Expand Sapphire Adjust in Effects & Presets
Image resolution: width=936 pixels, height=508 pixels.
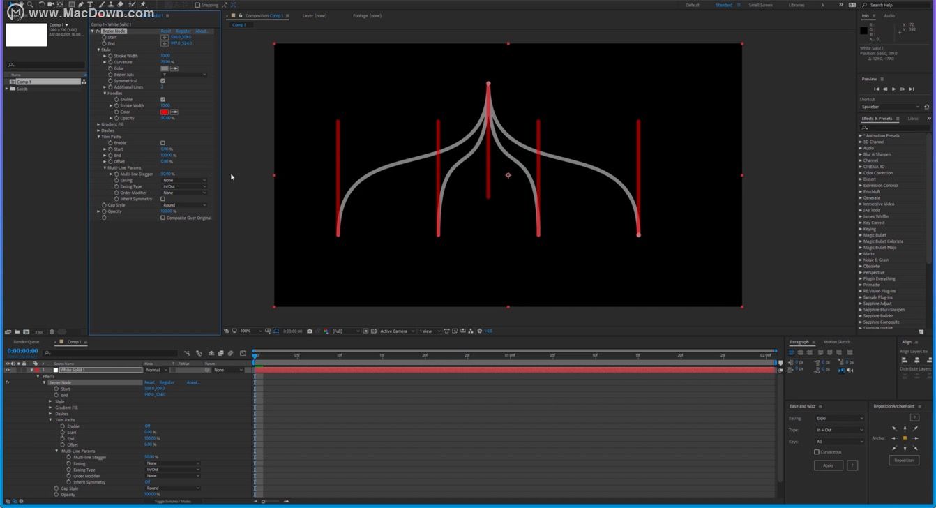pos(861,304)
